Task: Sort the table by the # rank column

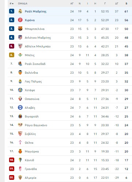Action: [x=12, y=4]
